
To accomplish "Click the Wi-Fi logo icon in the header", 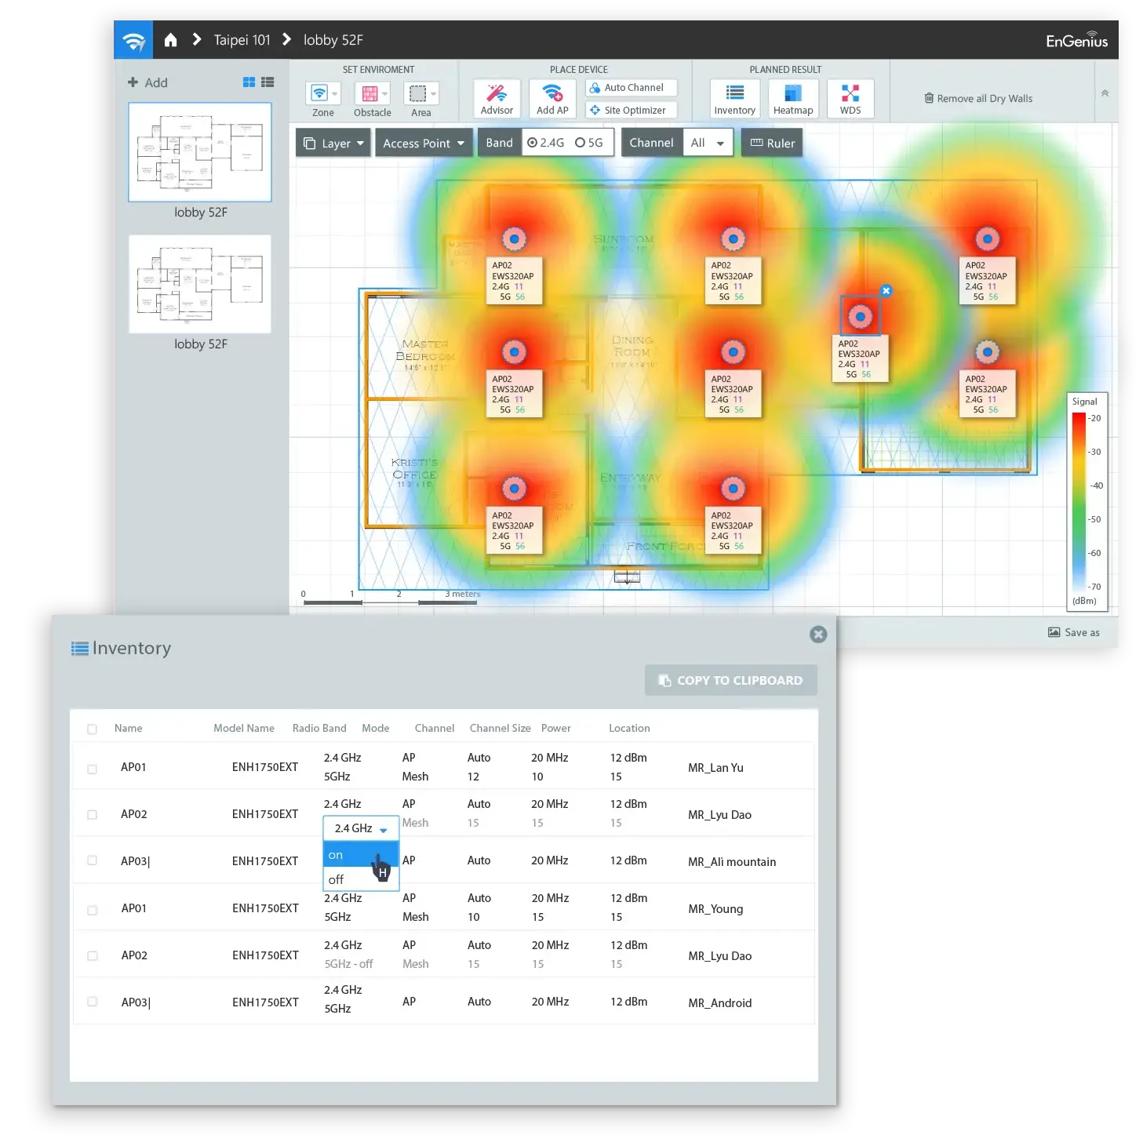I will [x=134, y=40].
